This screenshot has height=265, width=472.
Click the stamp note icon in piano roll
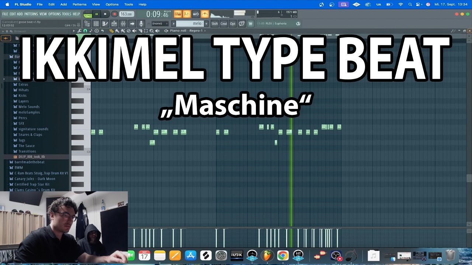click(x=91, y=31)
